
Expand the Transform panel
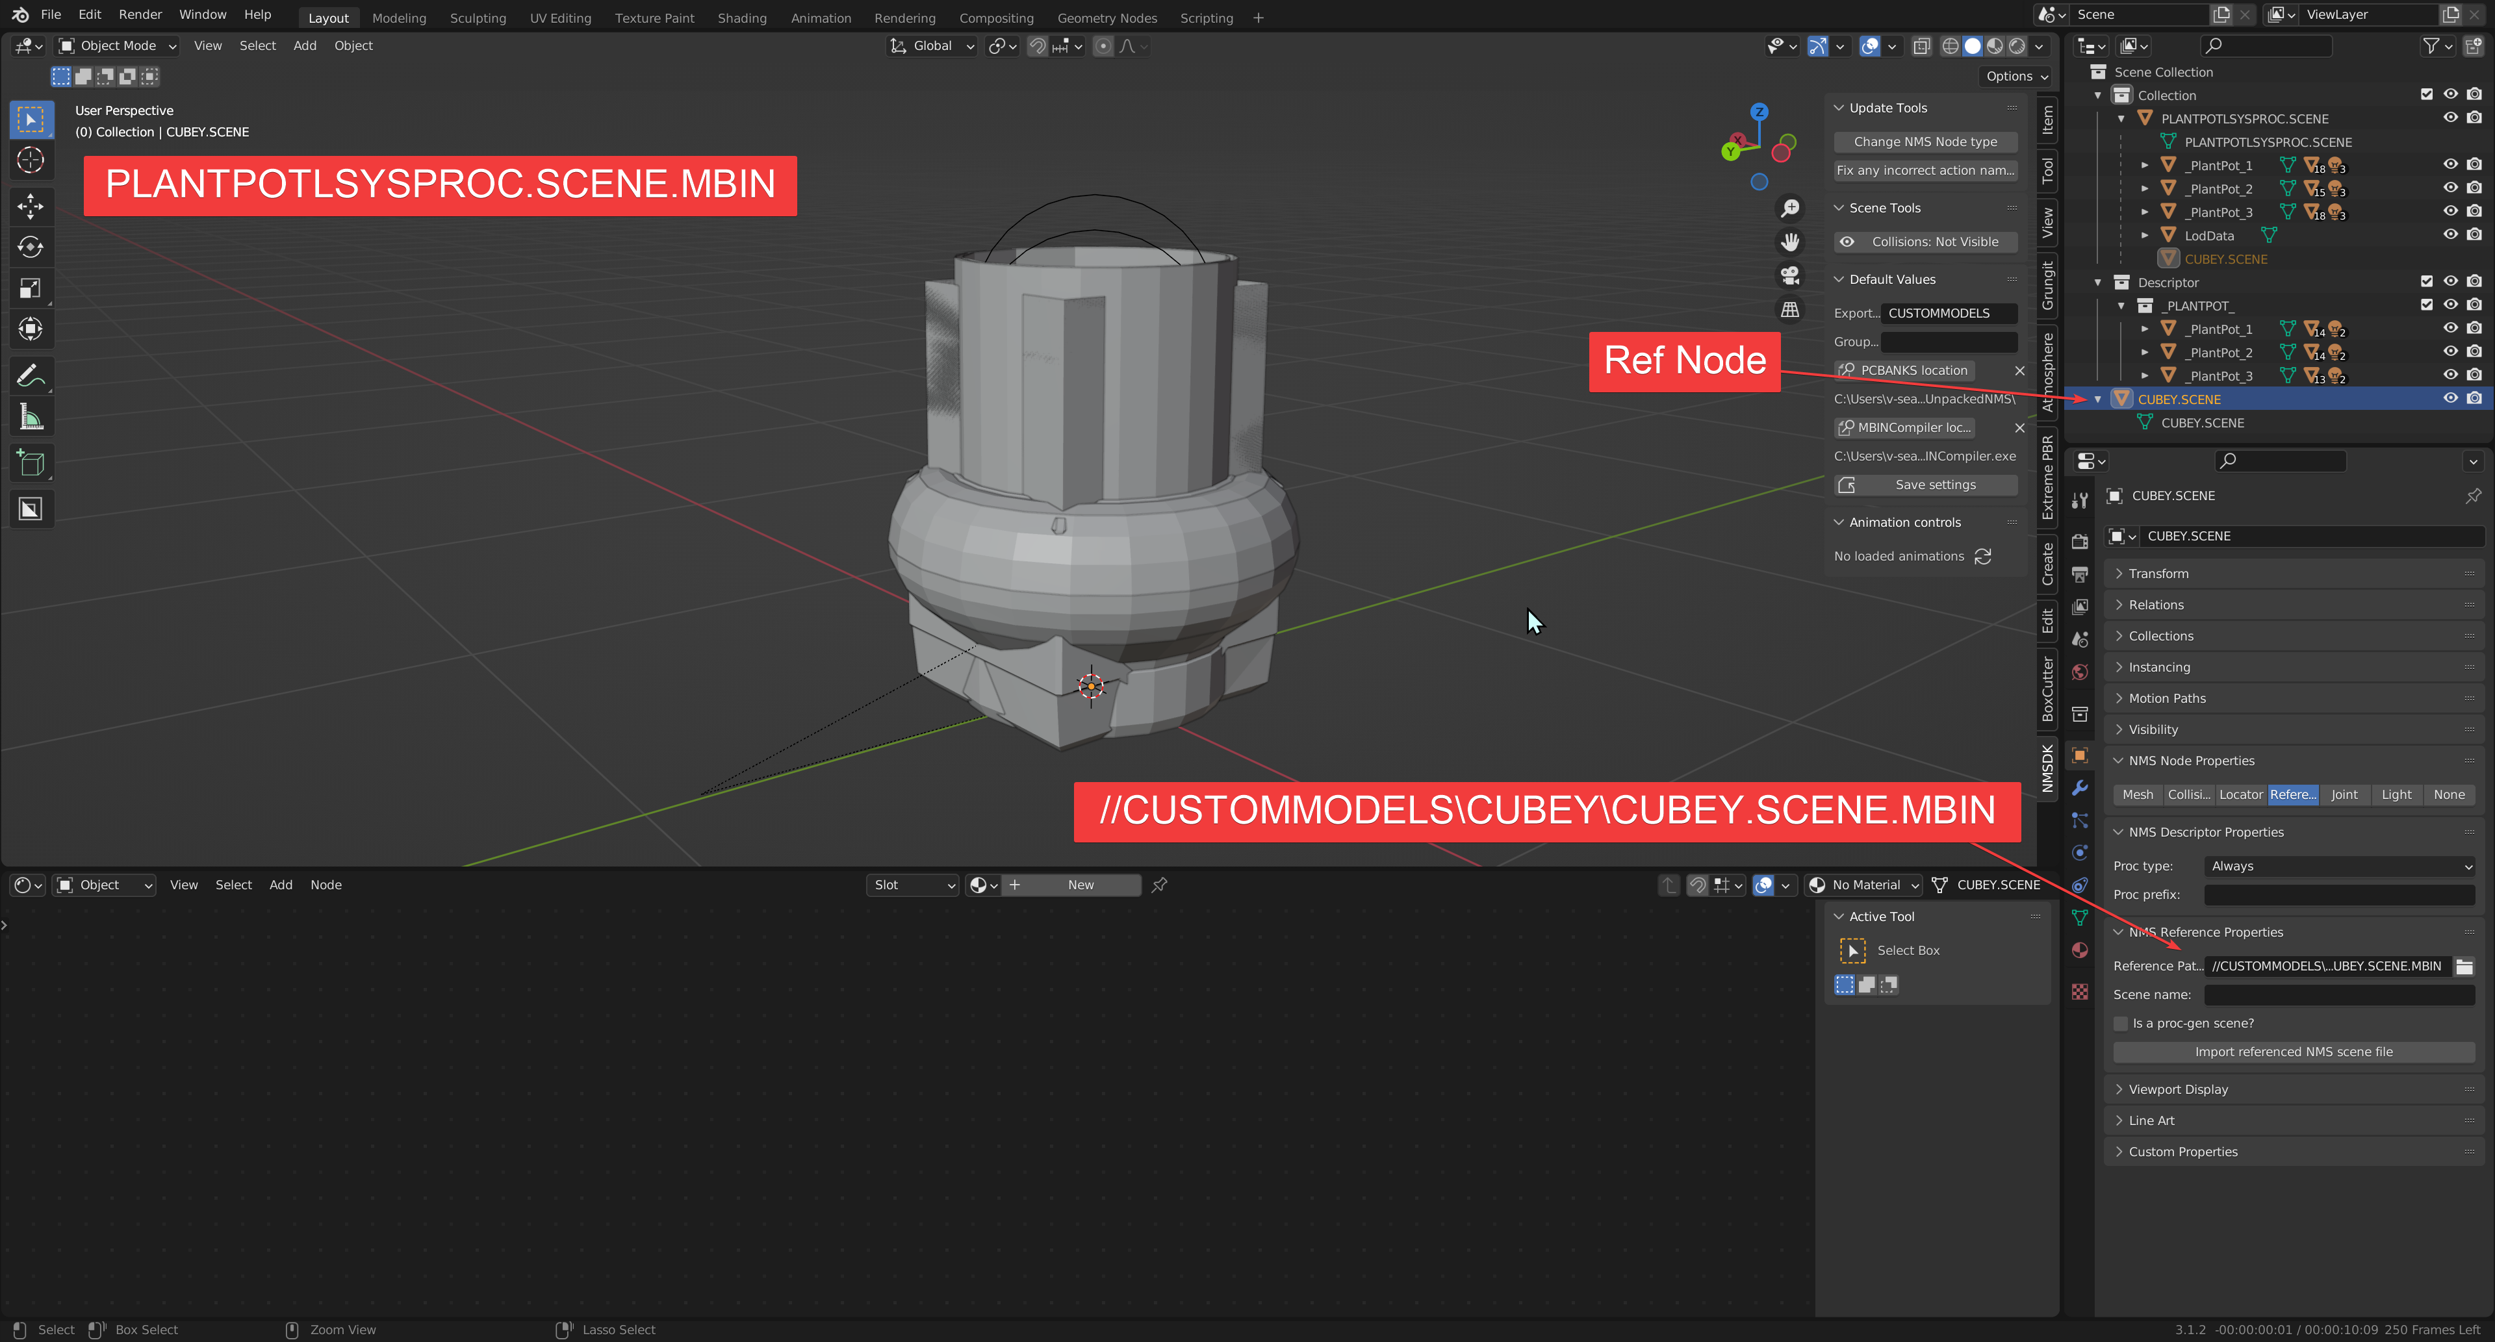(2294, 574)
